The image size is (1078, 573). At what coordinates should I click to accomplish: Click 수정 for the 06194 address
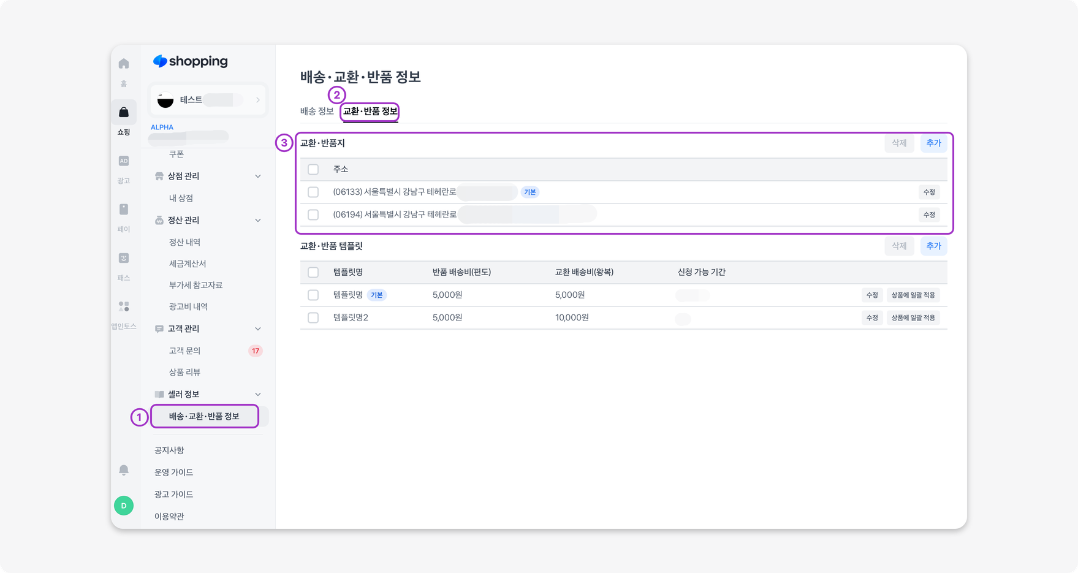coord(929,215)
